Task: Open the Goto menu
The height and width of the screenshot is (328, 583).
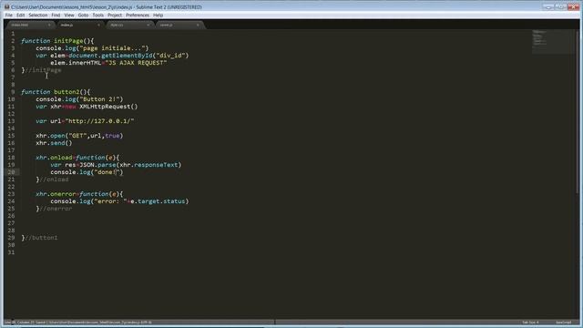Action: (x=83, y=15)
